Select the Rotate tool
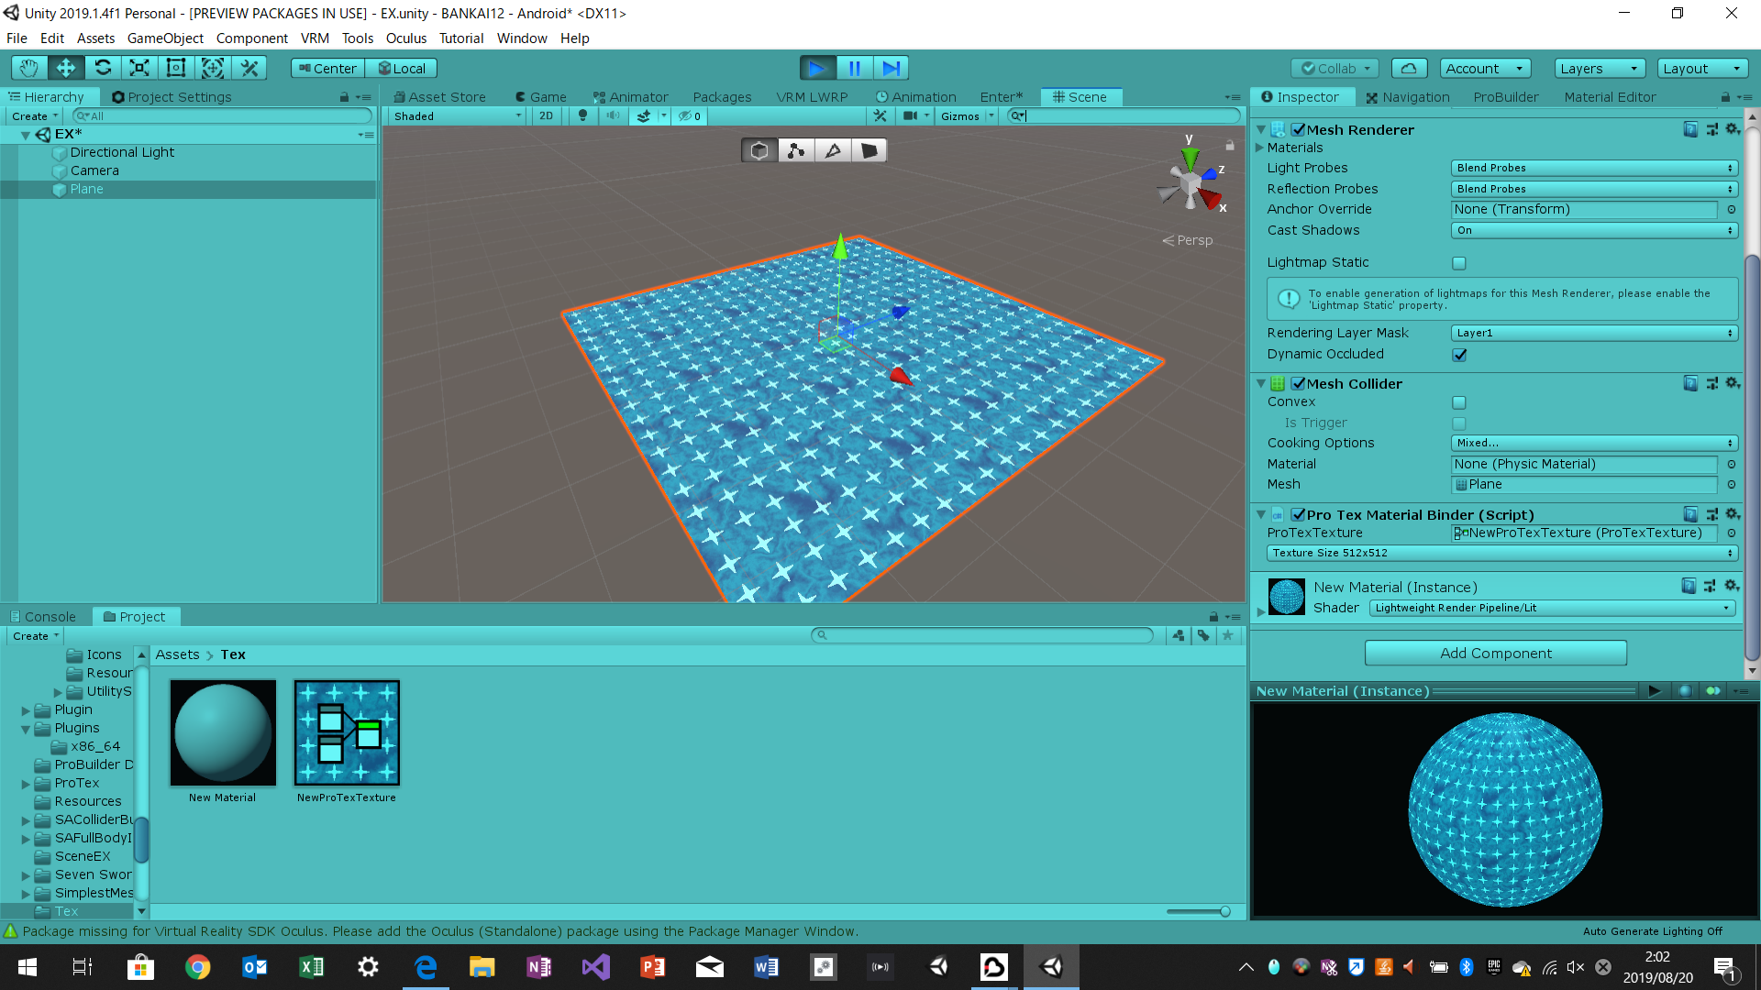This screenshot has width=1761, height=990. (103, 68)
